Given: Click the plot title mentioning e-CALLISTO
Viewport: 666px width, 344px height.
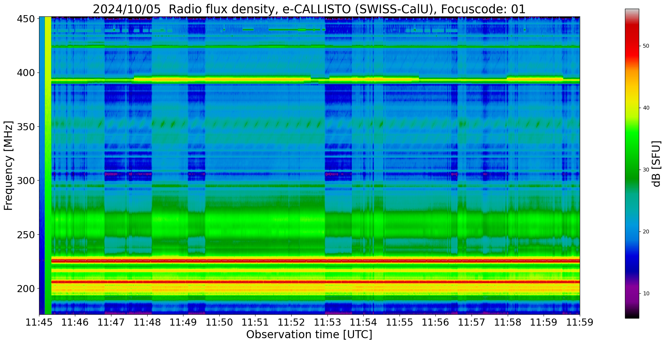Looking at the screenshot, I should (x=309, y=9).
